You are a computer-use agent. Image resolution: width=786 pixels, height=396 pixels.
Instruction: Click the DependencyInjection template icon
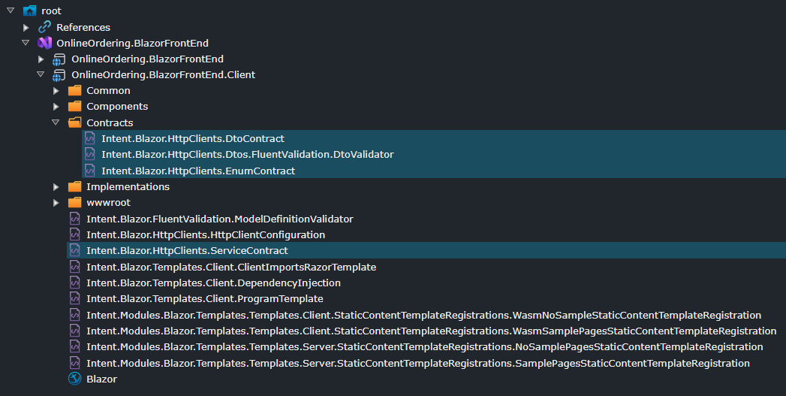click(x=74, y=283)
